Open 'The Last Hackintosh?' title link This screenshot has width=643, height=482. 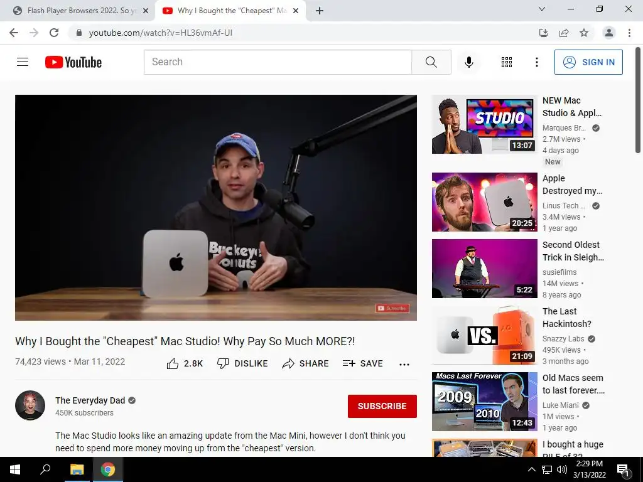pyautogui.click(x=567, y=318)
